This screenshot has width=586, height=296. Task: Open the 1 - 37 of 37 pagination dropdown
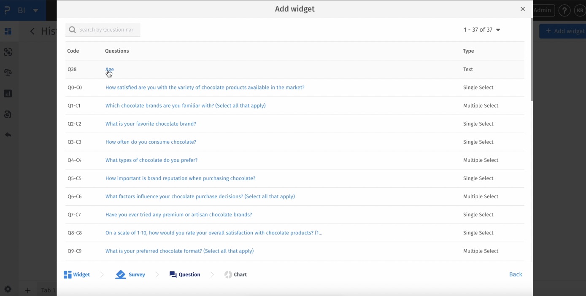[x=482, y=30]
